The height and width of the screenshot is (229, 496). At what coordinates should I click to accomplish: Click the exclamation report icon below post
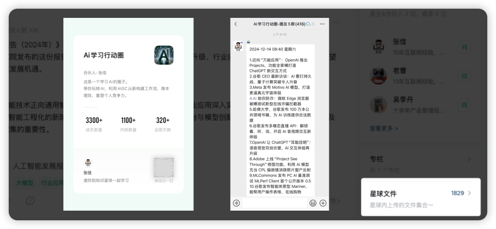click(x=30, y=201)
